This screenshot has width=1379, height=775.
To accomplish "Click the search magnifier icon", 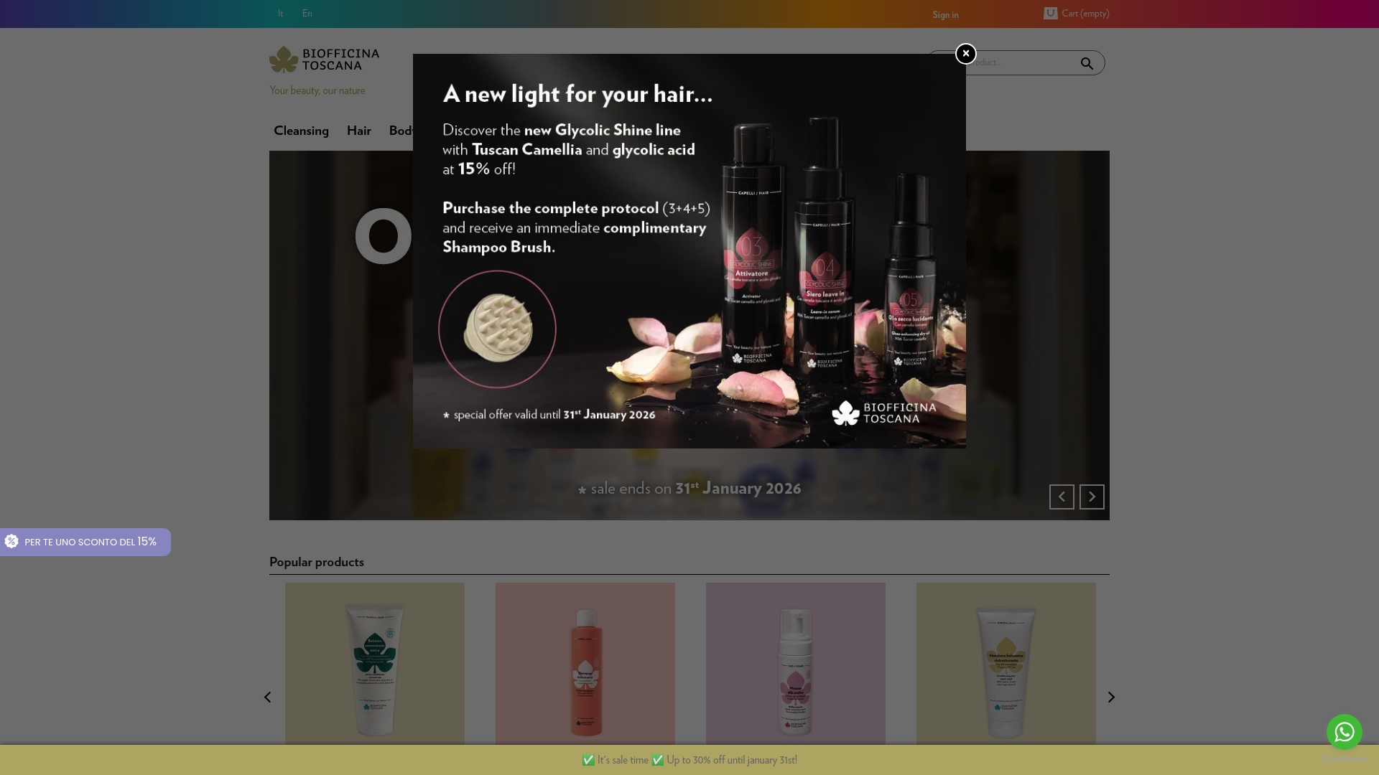I will coord(1087,63).
